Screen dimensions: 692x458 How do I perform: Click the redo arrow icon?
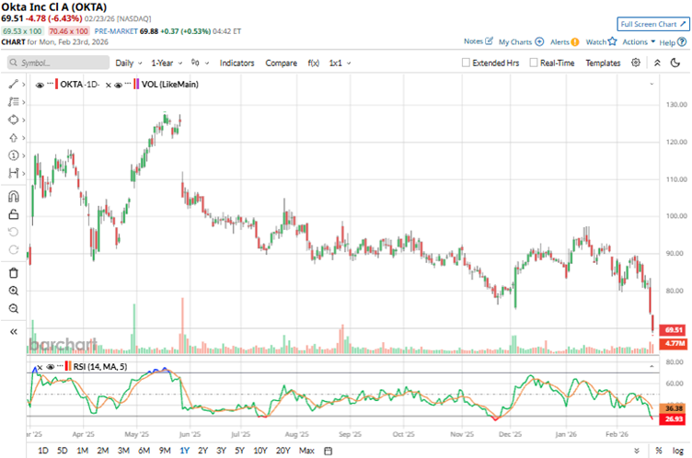[14, 250]
